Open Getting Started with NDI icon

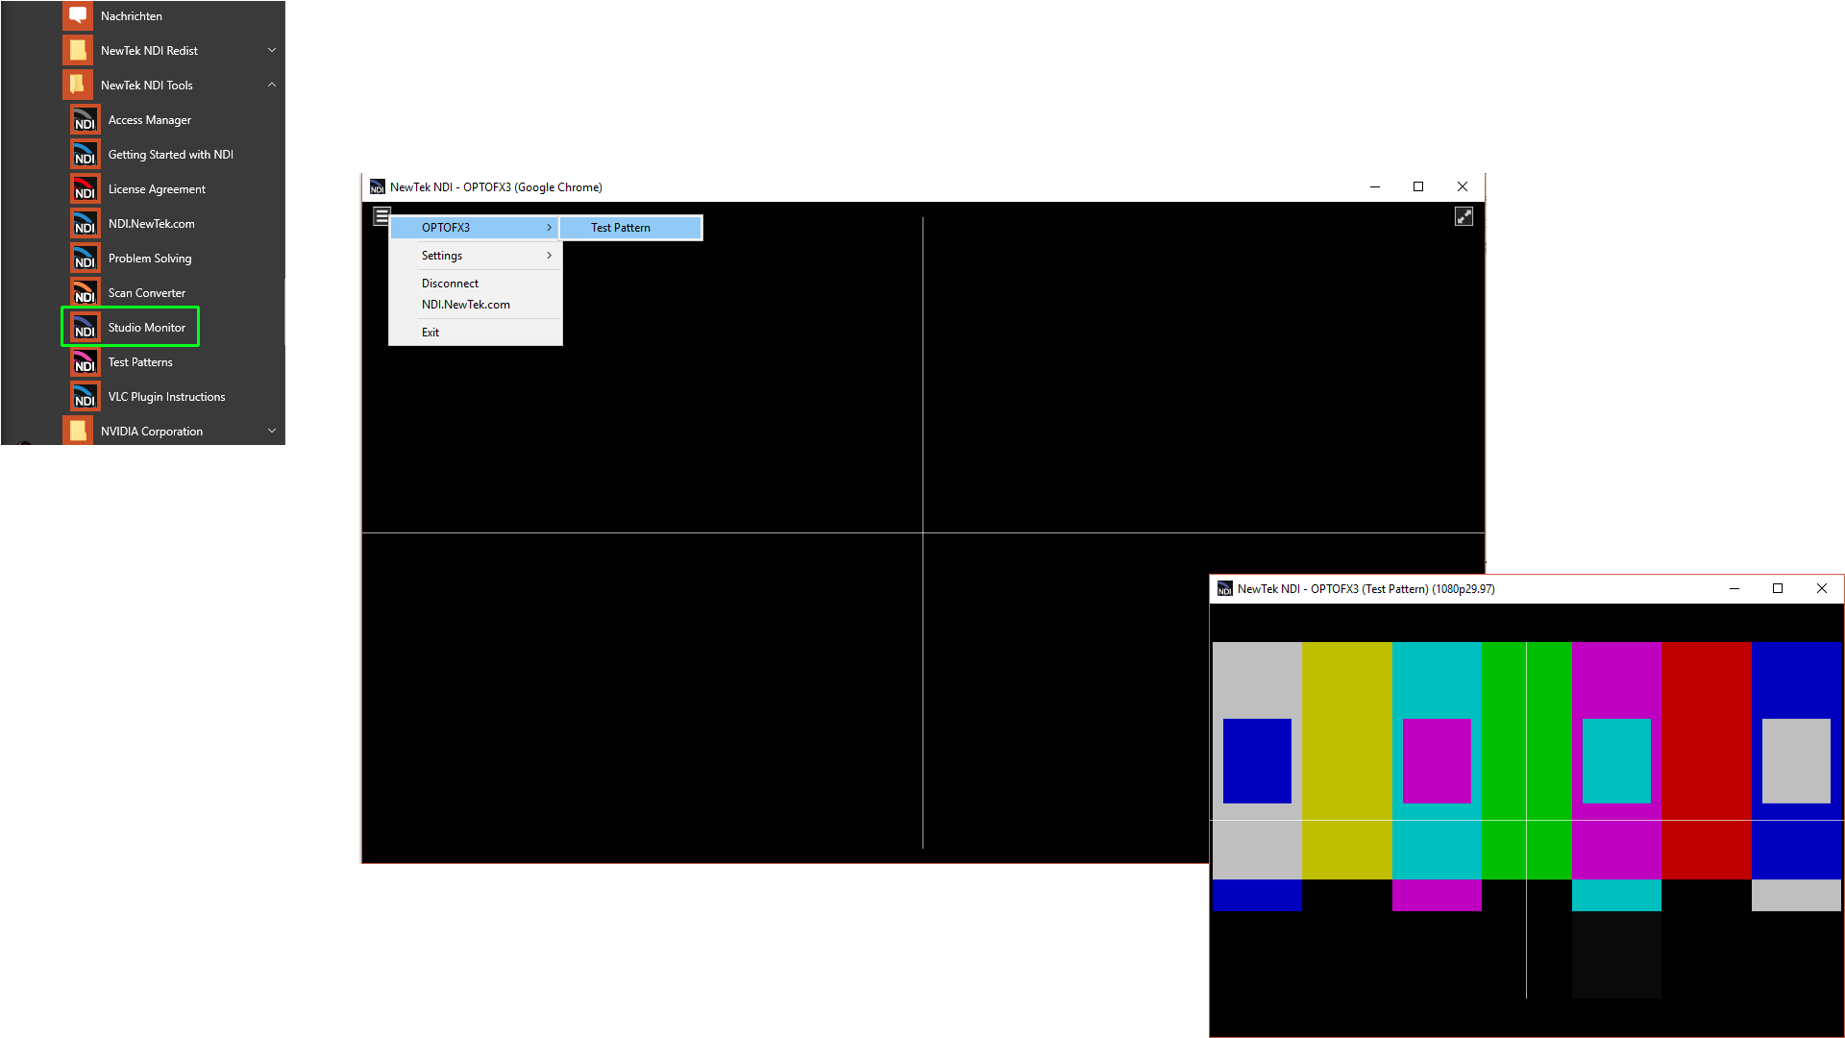[86, 155]
